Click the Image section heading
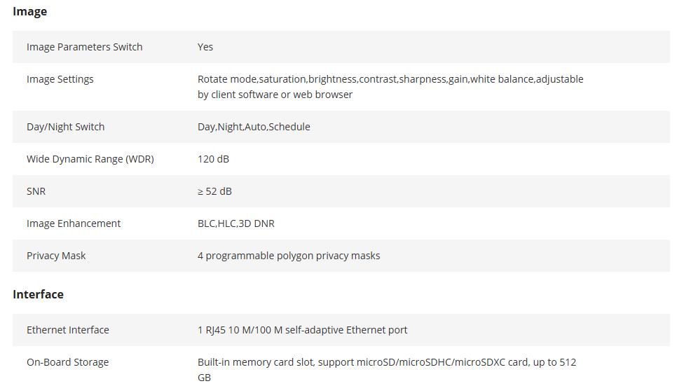This screenshot has height=386, width=684. (29, 12)
